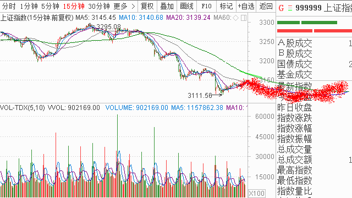This screenshot has height=198, width=352.
Task: Select the MA20: 3139.24 indicator label
Action: tap(188, 18)
